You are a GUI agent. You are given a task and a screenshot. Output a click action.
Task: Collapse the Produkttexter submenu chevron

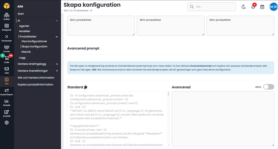click(57, 37)
